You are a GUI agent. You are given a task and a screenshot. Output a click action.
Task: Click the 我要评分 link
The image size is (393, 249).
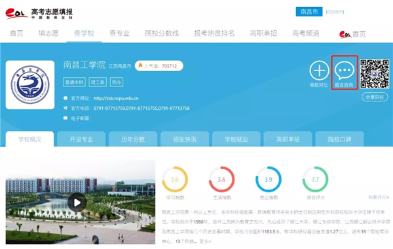[378, 197]
